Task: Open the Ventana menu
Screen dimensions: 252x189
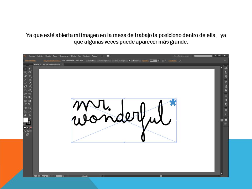Action: [x=86, y=56]
